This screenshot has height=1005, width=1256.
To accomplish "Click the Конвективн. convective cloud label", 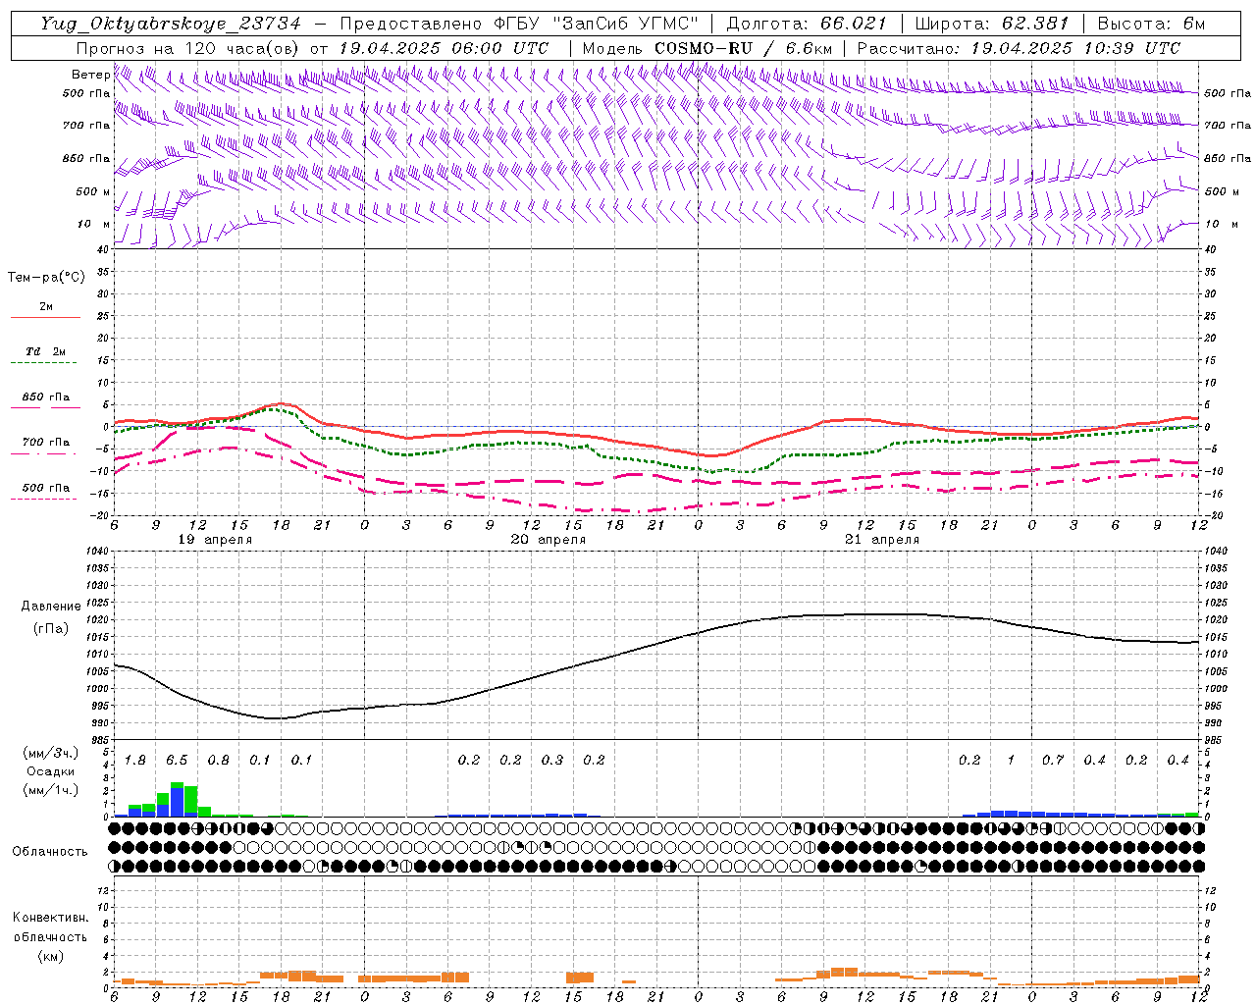I will coord(50,918).
